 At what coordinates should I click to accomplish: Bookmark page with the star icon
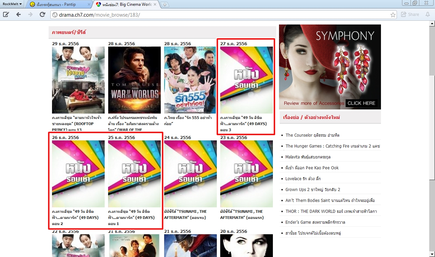click(x=393, y=15)
